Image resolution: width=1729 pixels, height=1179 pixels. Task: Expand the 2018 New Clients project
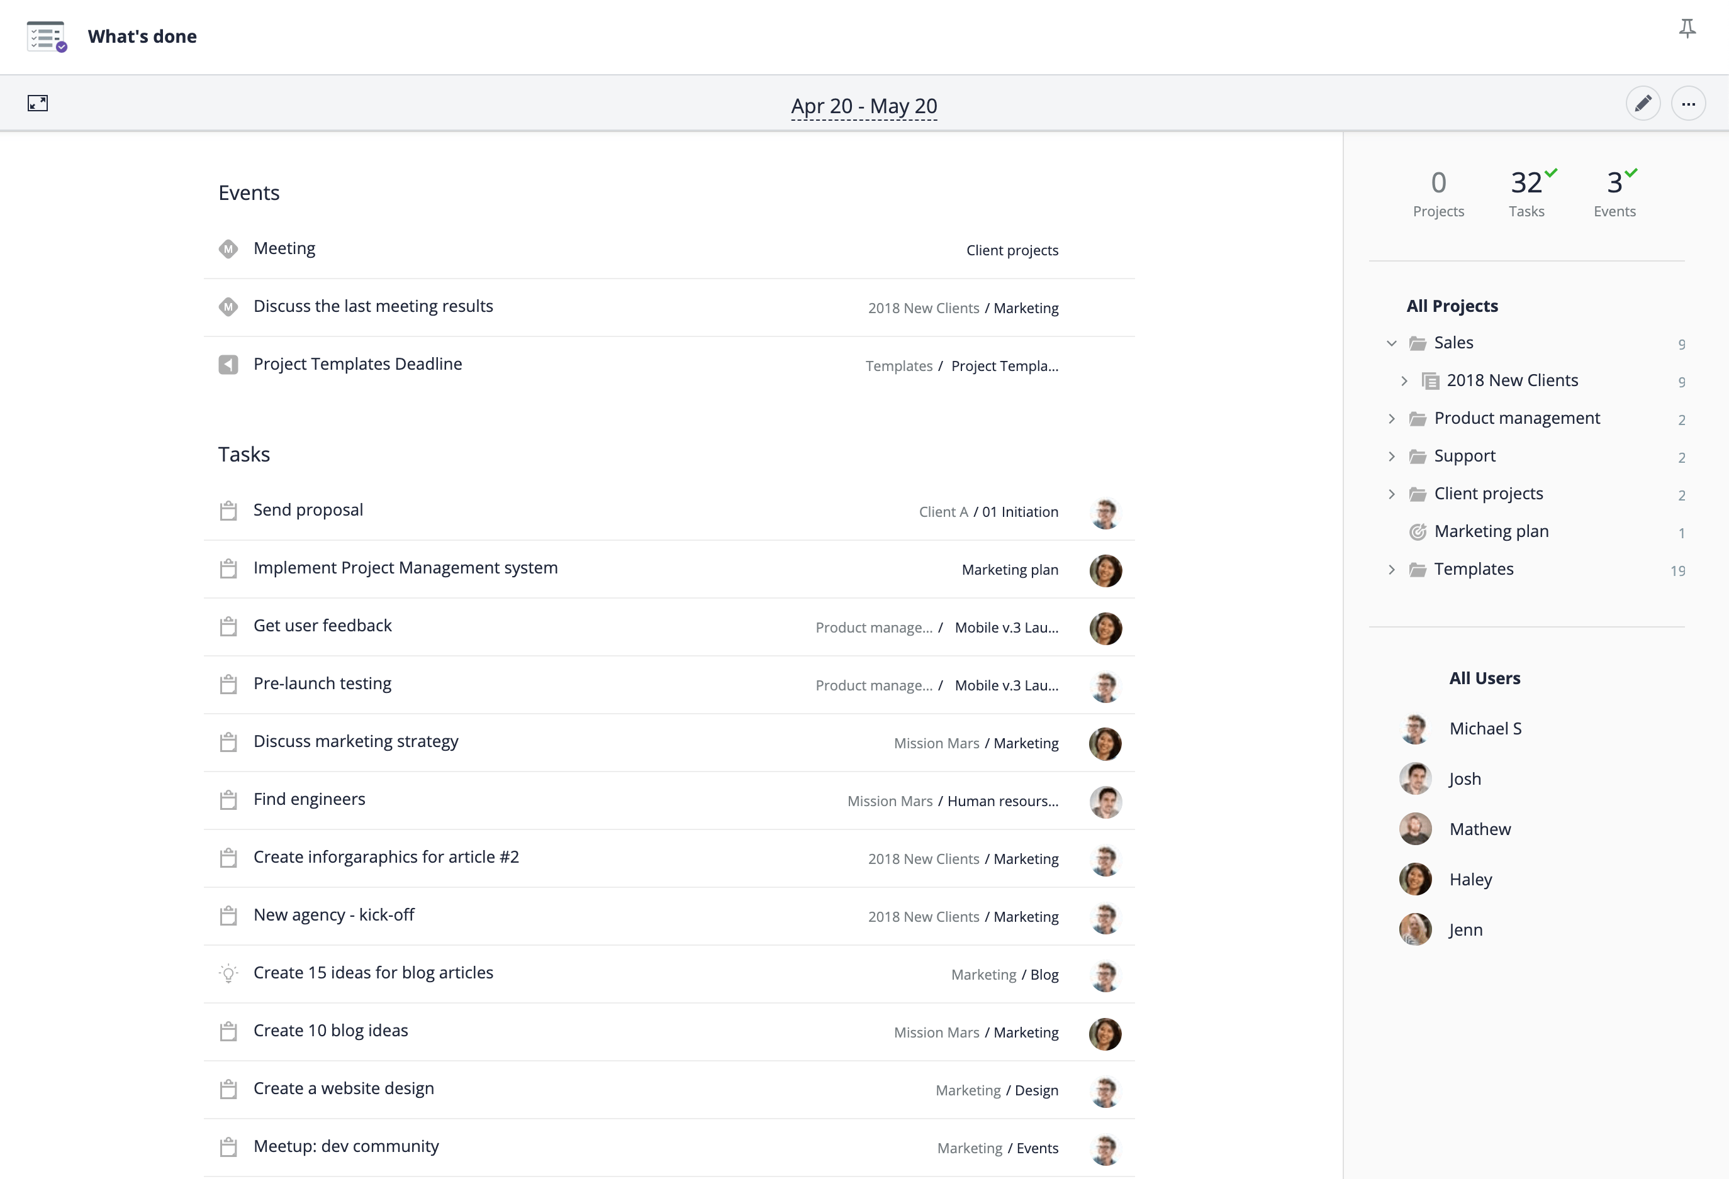click(1404, 381)
